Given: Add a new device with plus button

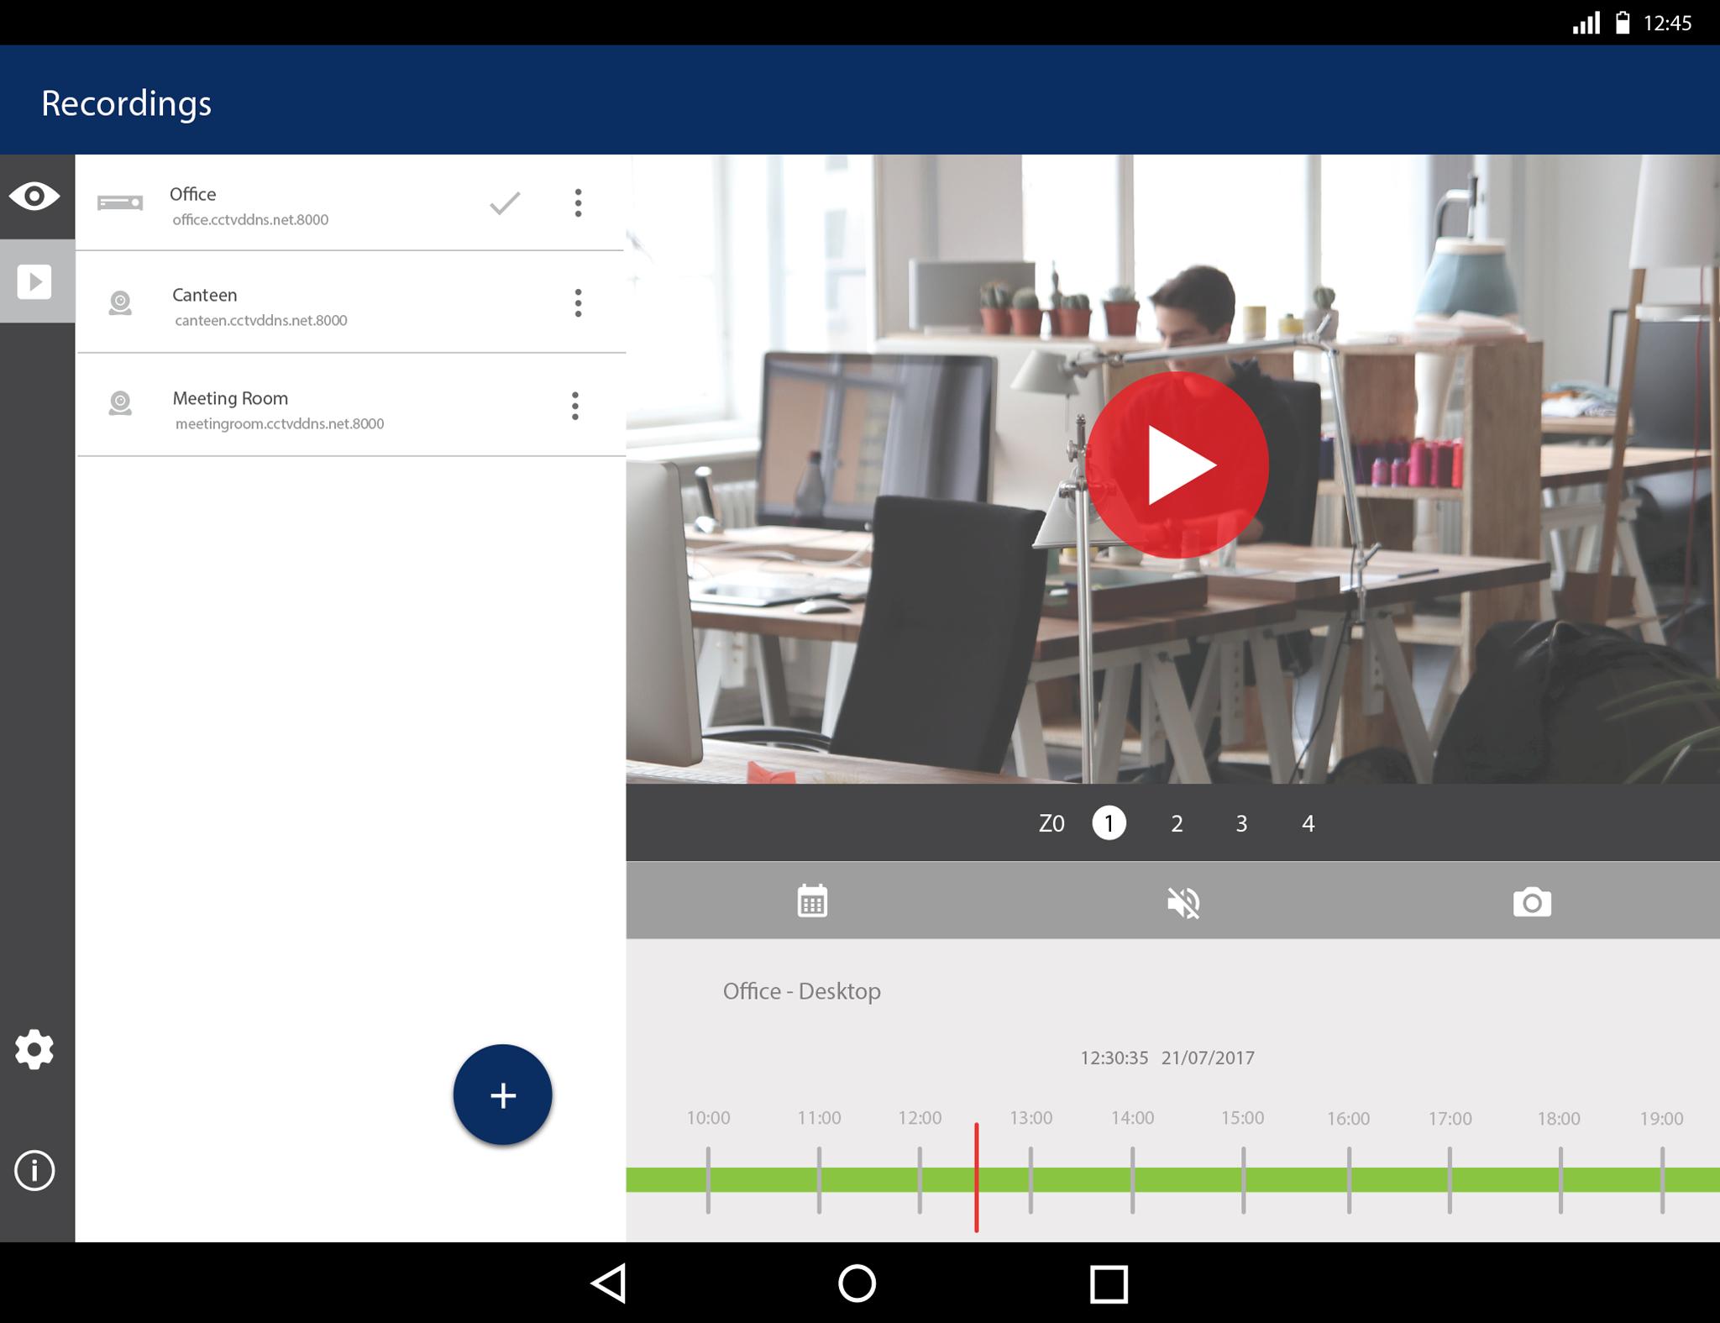Looking at the screenshot, I should tap(502, 1095).
